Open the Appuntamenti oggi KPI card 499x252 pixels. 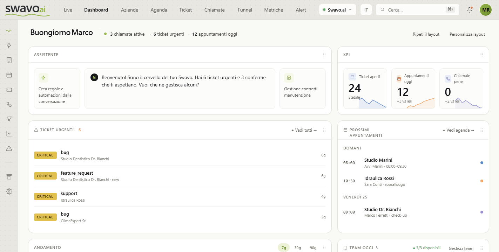coord(413,89)
